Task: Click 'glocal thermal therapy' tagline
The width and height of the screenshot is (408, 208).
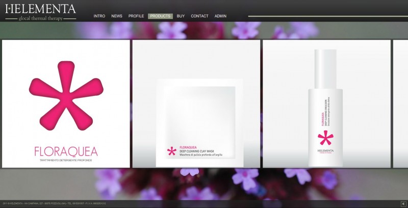Action: click(41, 18)
